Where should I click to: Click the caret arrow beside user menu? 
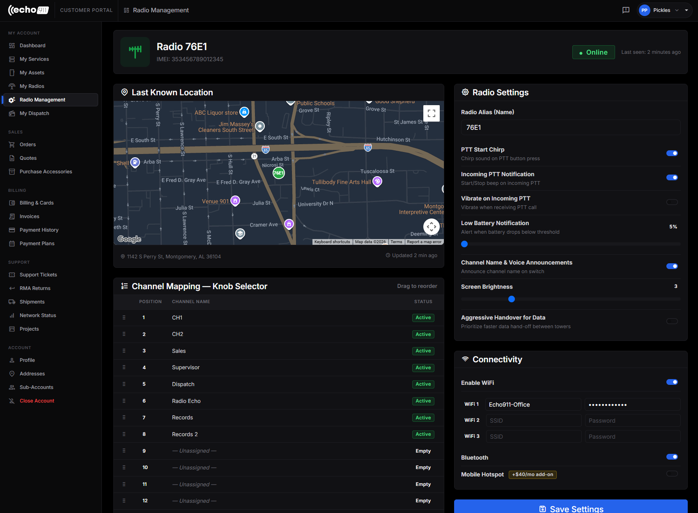(x=687, y=10)
